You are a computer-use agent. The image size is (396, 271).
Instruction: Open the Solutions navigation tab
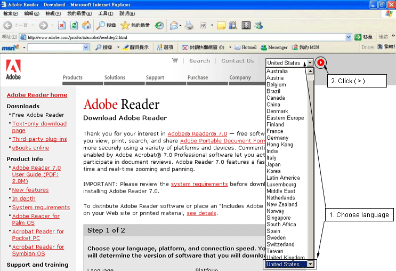click(115, 77)
